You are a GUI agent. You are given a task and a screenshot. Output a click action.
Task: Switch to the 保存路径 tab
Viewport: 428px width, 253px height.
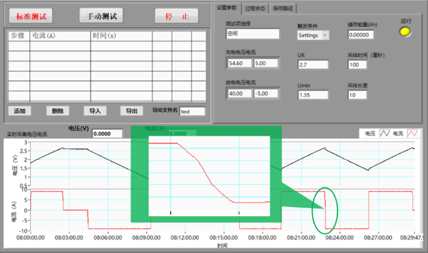[x=283, y=9]
